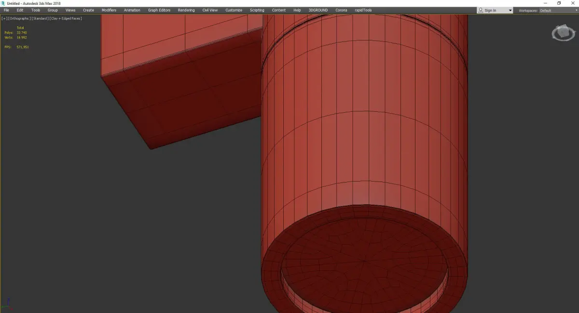Image resolution: width=579 pixels, height=313 pixels.
Task: Open the Corona menu
Action: point(341,10)
